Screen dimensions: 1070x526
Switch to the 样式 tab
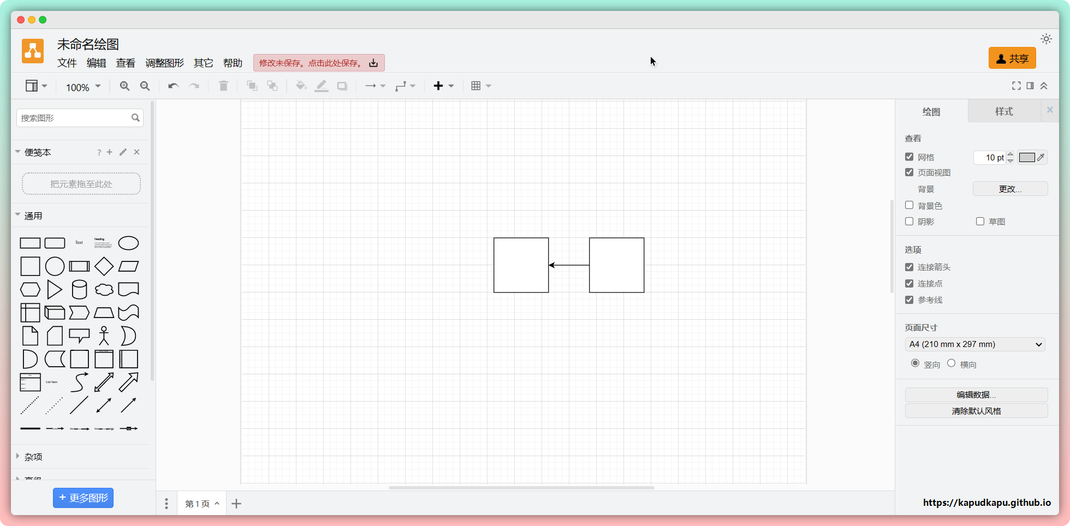click(x=1003, y=111)
